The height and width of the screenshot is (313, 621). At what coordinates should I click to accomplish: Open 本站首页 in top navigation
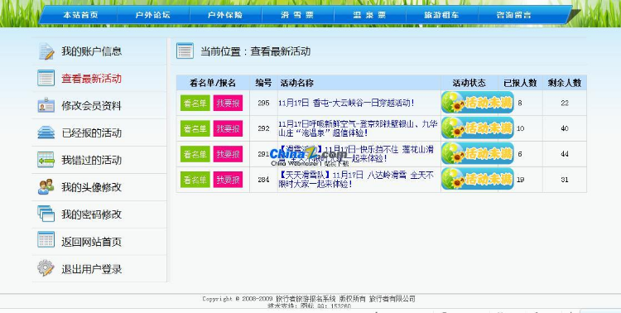[x=81, y=16]
